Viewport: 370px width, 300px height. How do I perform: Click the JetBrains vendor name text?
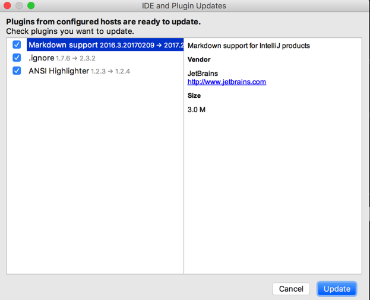pos(203,74)
